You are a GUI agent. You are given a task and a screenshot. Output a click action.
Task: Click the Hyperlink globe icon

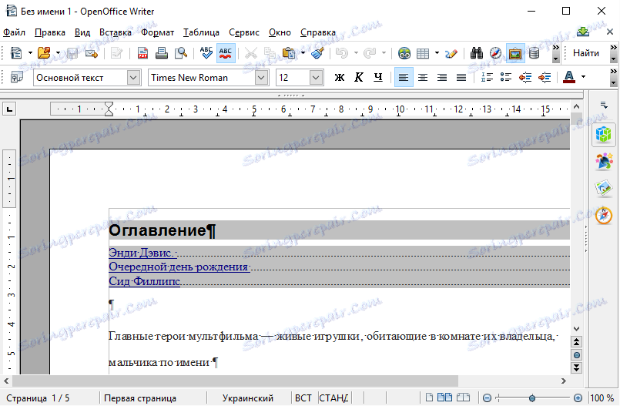pyautogui.click(x=404, y=53)
